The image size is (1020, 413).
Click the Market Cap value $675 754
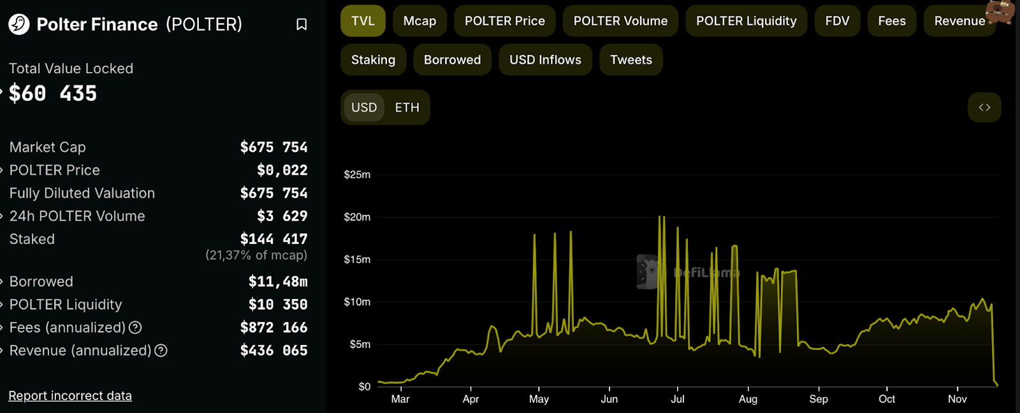tap(273, 147)
